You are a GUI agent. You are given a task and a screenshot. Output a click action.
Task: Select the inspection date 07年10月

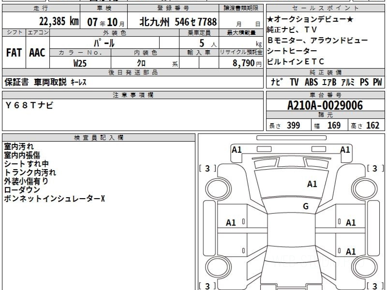106,22
